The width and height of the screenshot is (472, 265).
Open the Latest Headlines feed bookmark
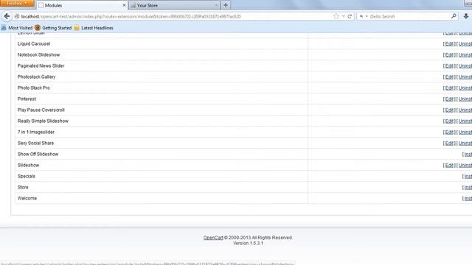[94, 28]
